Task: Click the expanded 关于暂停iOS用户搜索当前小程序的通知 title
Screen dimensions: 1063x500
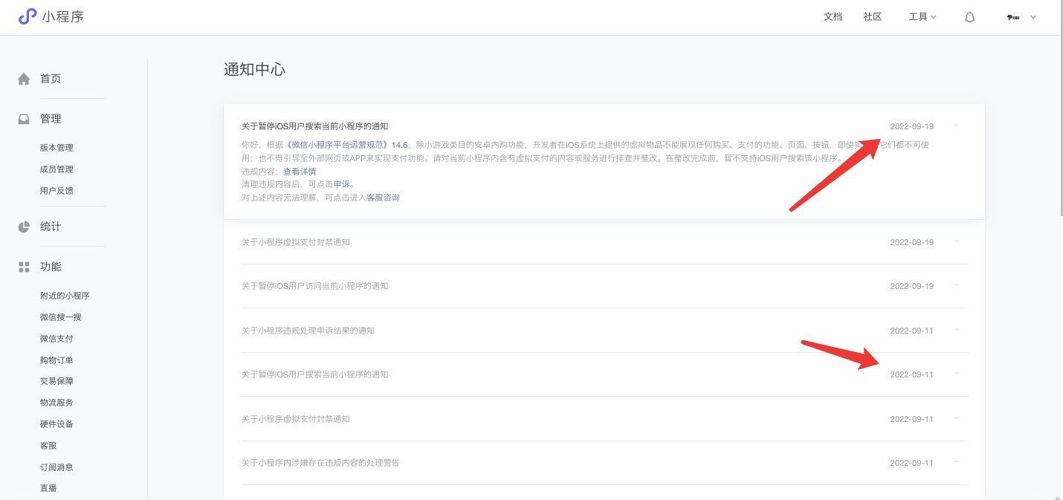Action: tap(314, 126)
